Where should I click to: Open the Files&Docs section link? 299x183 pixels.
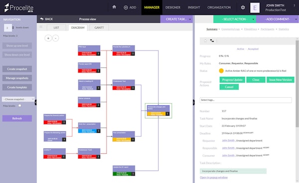pos(250,29)
